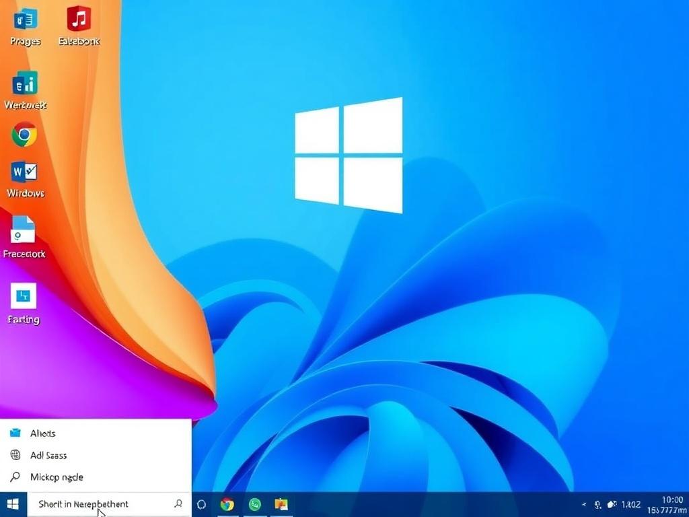Open the green taskbar app icon
The image size is (689, 517).
click(x=254, y=504)
